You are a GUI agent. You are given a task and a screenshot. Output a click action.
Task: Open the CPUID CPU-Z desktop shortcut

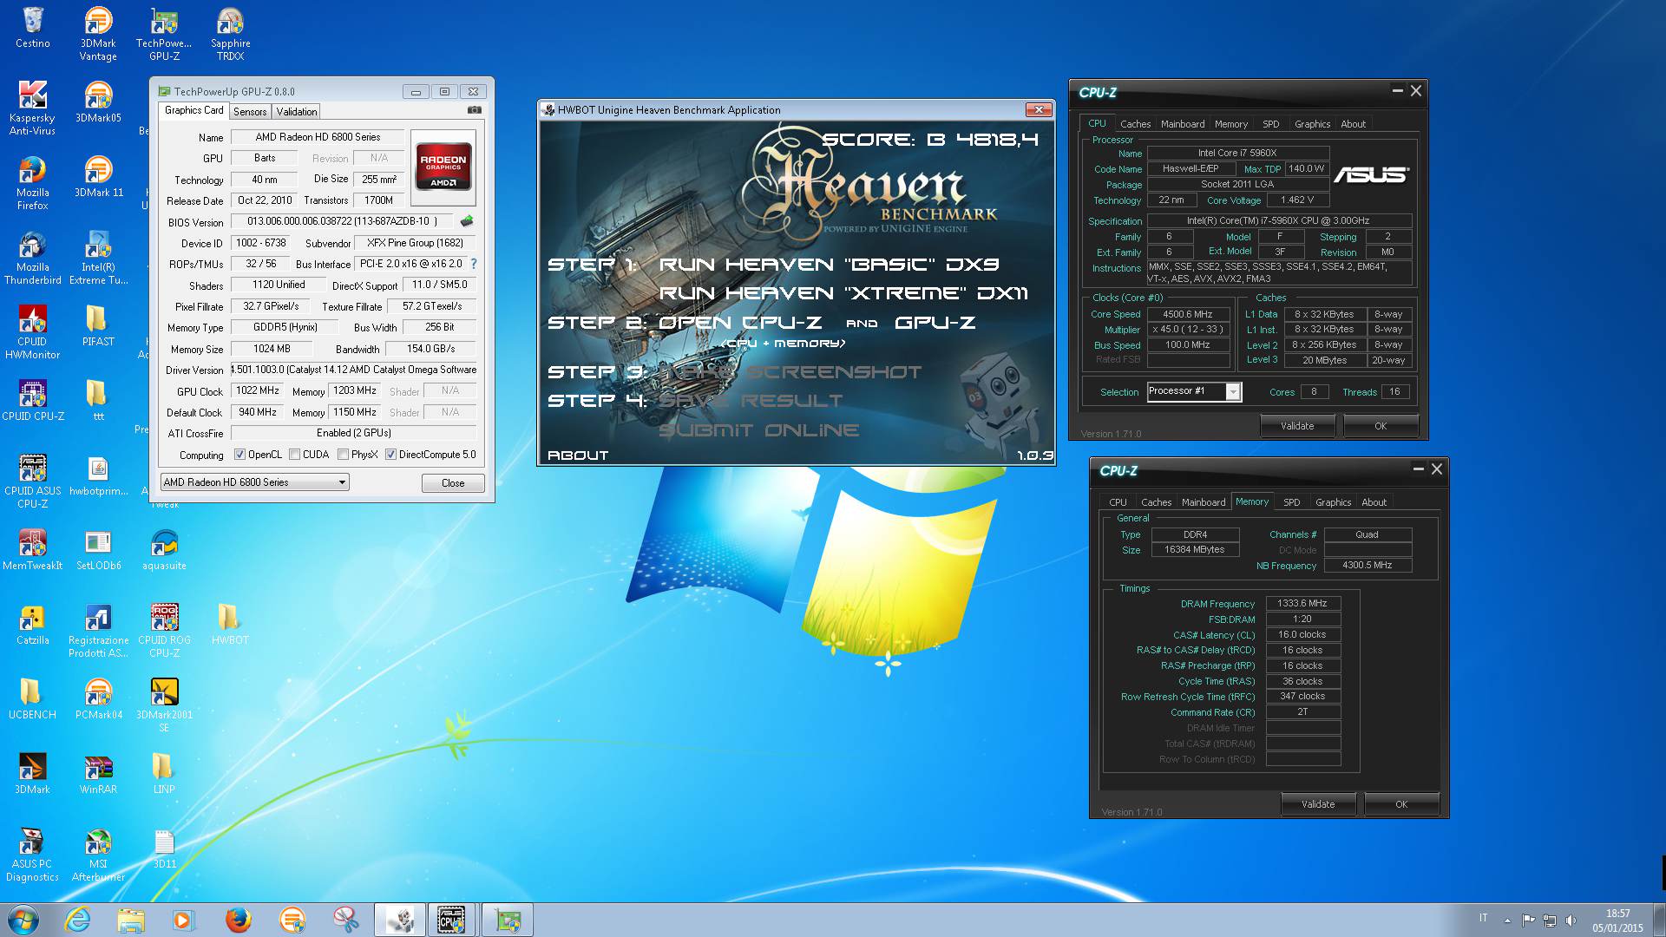33,401
